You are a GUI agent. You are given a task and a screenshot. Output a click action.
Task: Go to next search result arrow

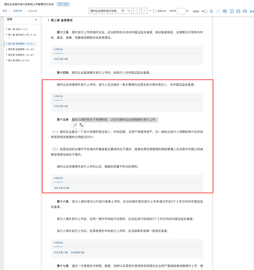(144, 11)
